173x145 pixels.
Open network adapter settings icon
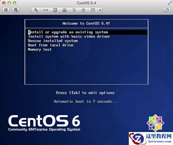(x=46, y=10)
